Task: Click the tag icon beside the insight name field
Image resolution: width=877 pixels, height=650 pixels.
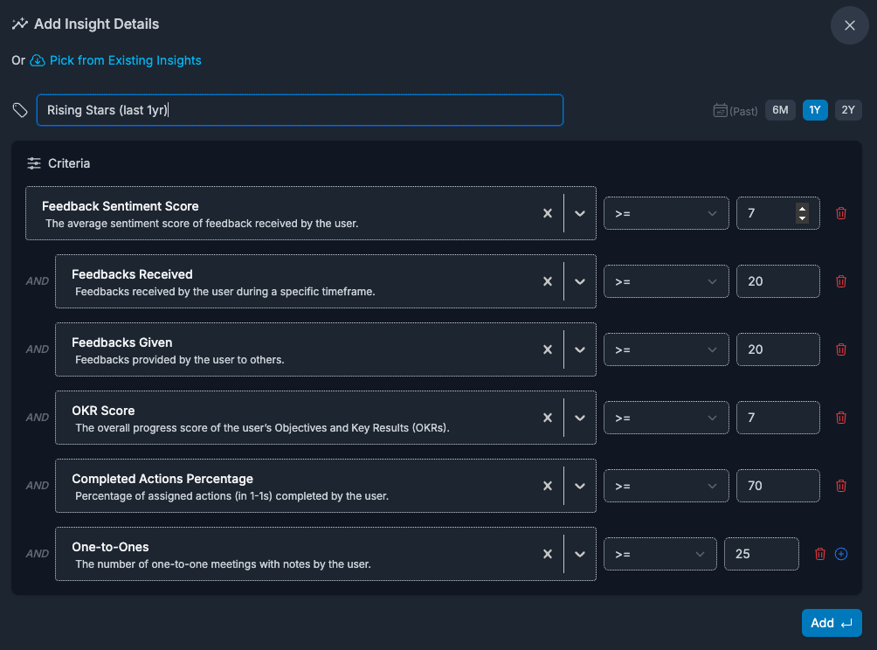Action: tap(19, 109)
